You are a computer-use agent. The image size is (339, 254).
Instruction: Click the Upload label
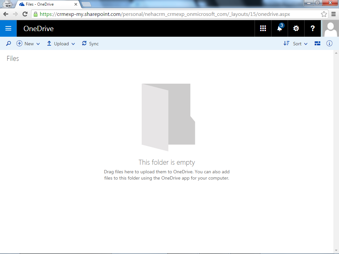(61, 44)
